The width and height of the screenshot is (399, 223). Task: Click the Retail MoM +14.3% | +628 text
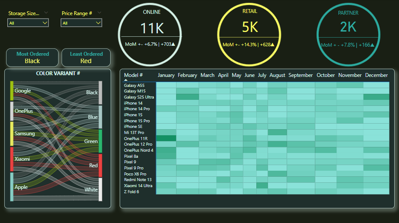pos(249,45)
